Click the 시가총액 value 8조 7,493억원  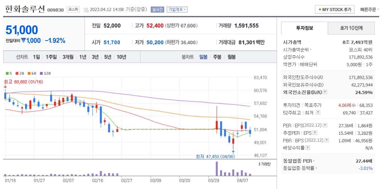(358, 42)
